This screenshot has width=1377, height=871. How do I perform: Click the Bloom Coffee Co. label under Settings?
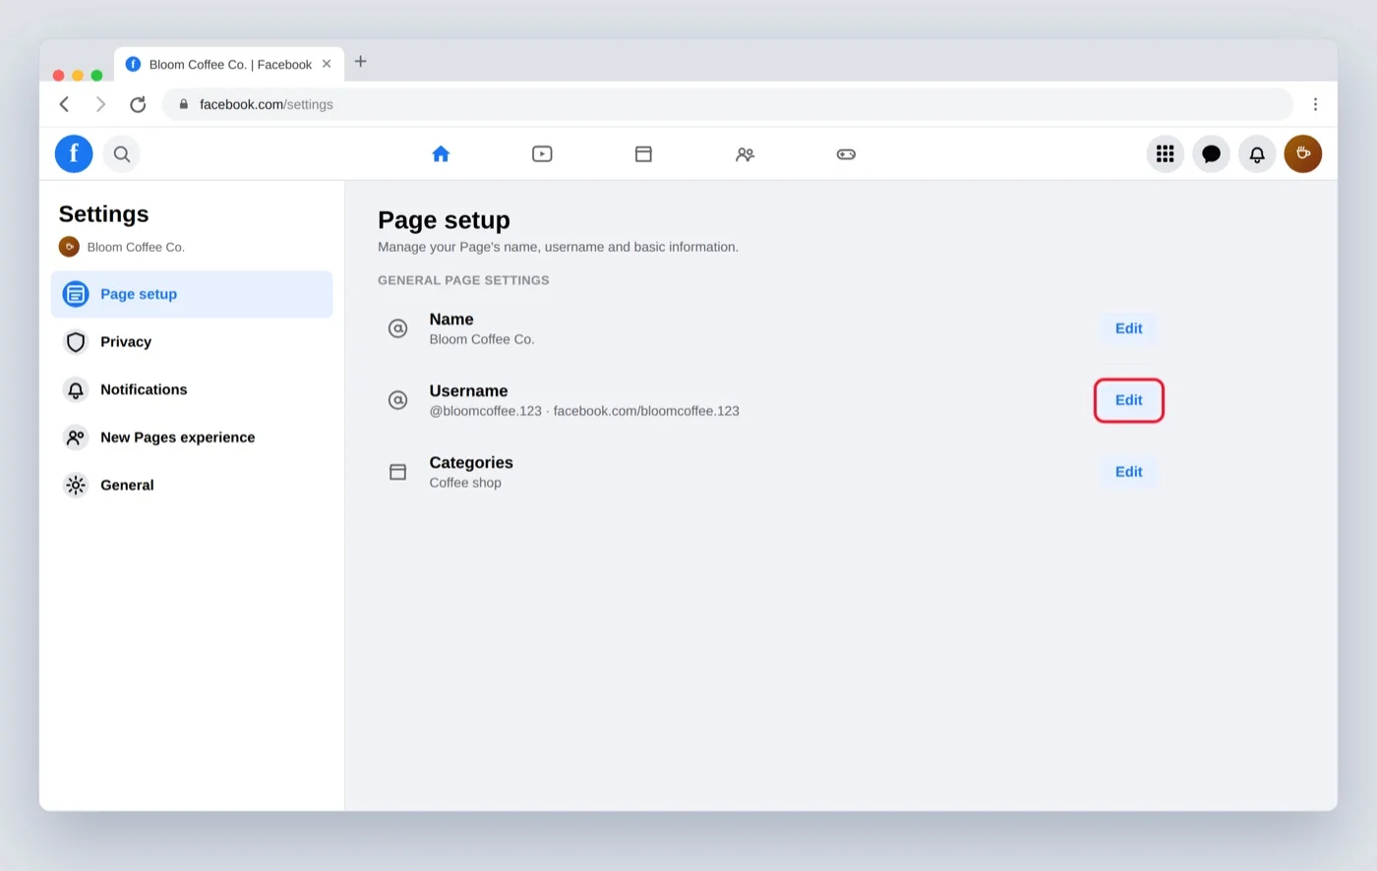pyautogui.click(x=136, y=247)
